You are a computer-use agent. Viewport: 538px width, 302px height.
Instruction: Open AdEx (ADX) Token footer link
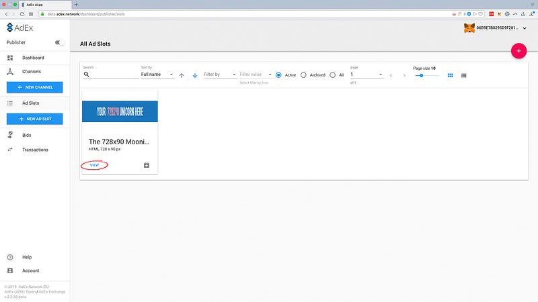[x=20, y=292]
